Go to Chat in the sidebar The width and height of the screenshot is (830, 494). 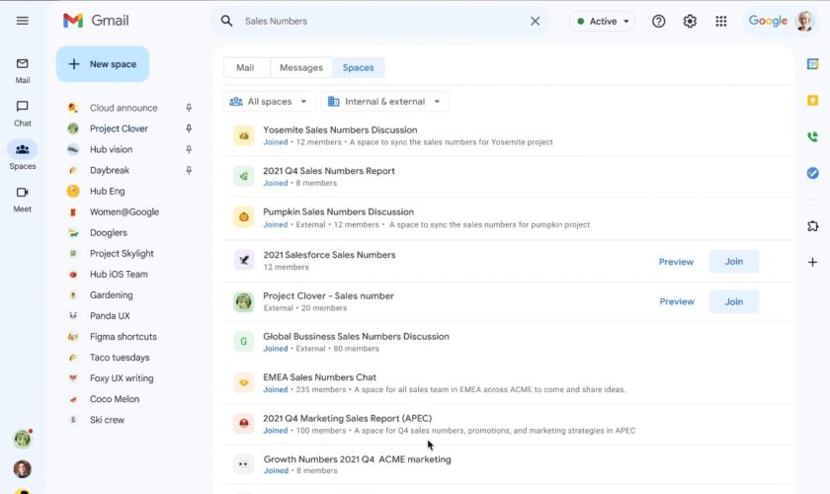22,113
